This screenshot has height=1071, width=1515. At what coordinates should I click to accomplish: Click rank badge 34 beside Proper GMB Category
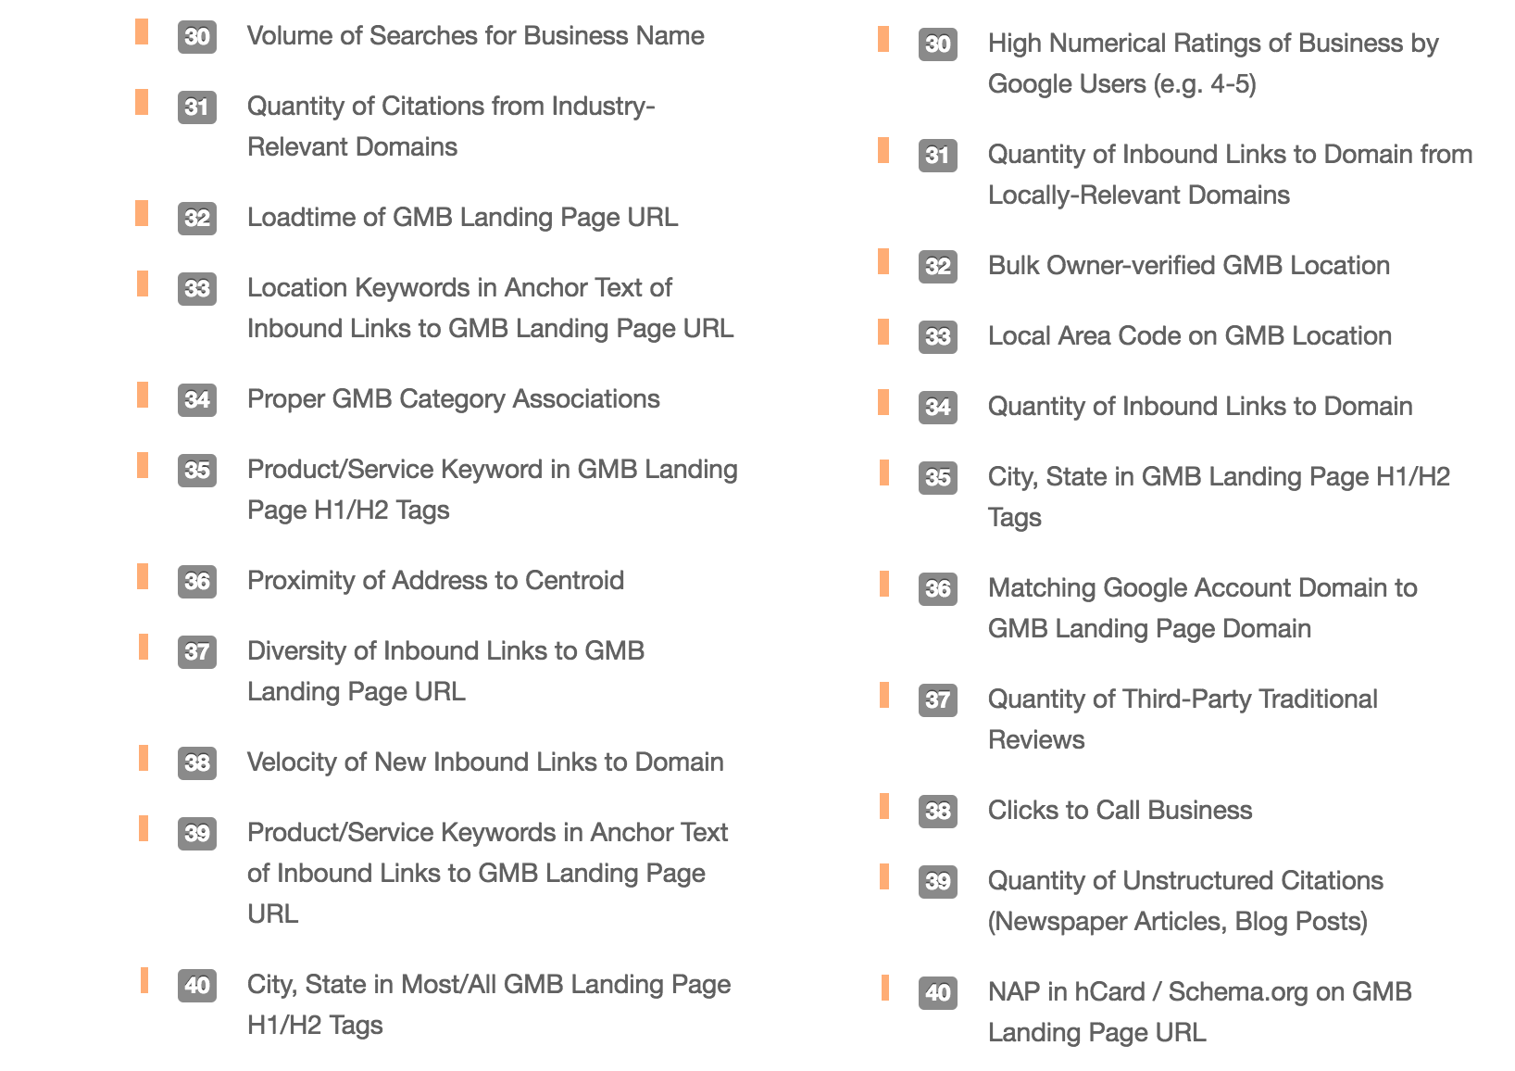[197, 400]
